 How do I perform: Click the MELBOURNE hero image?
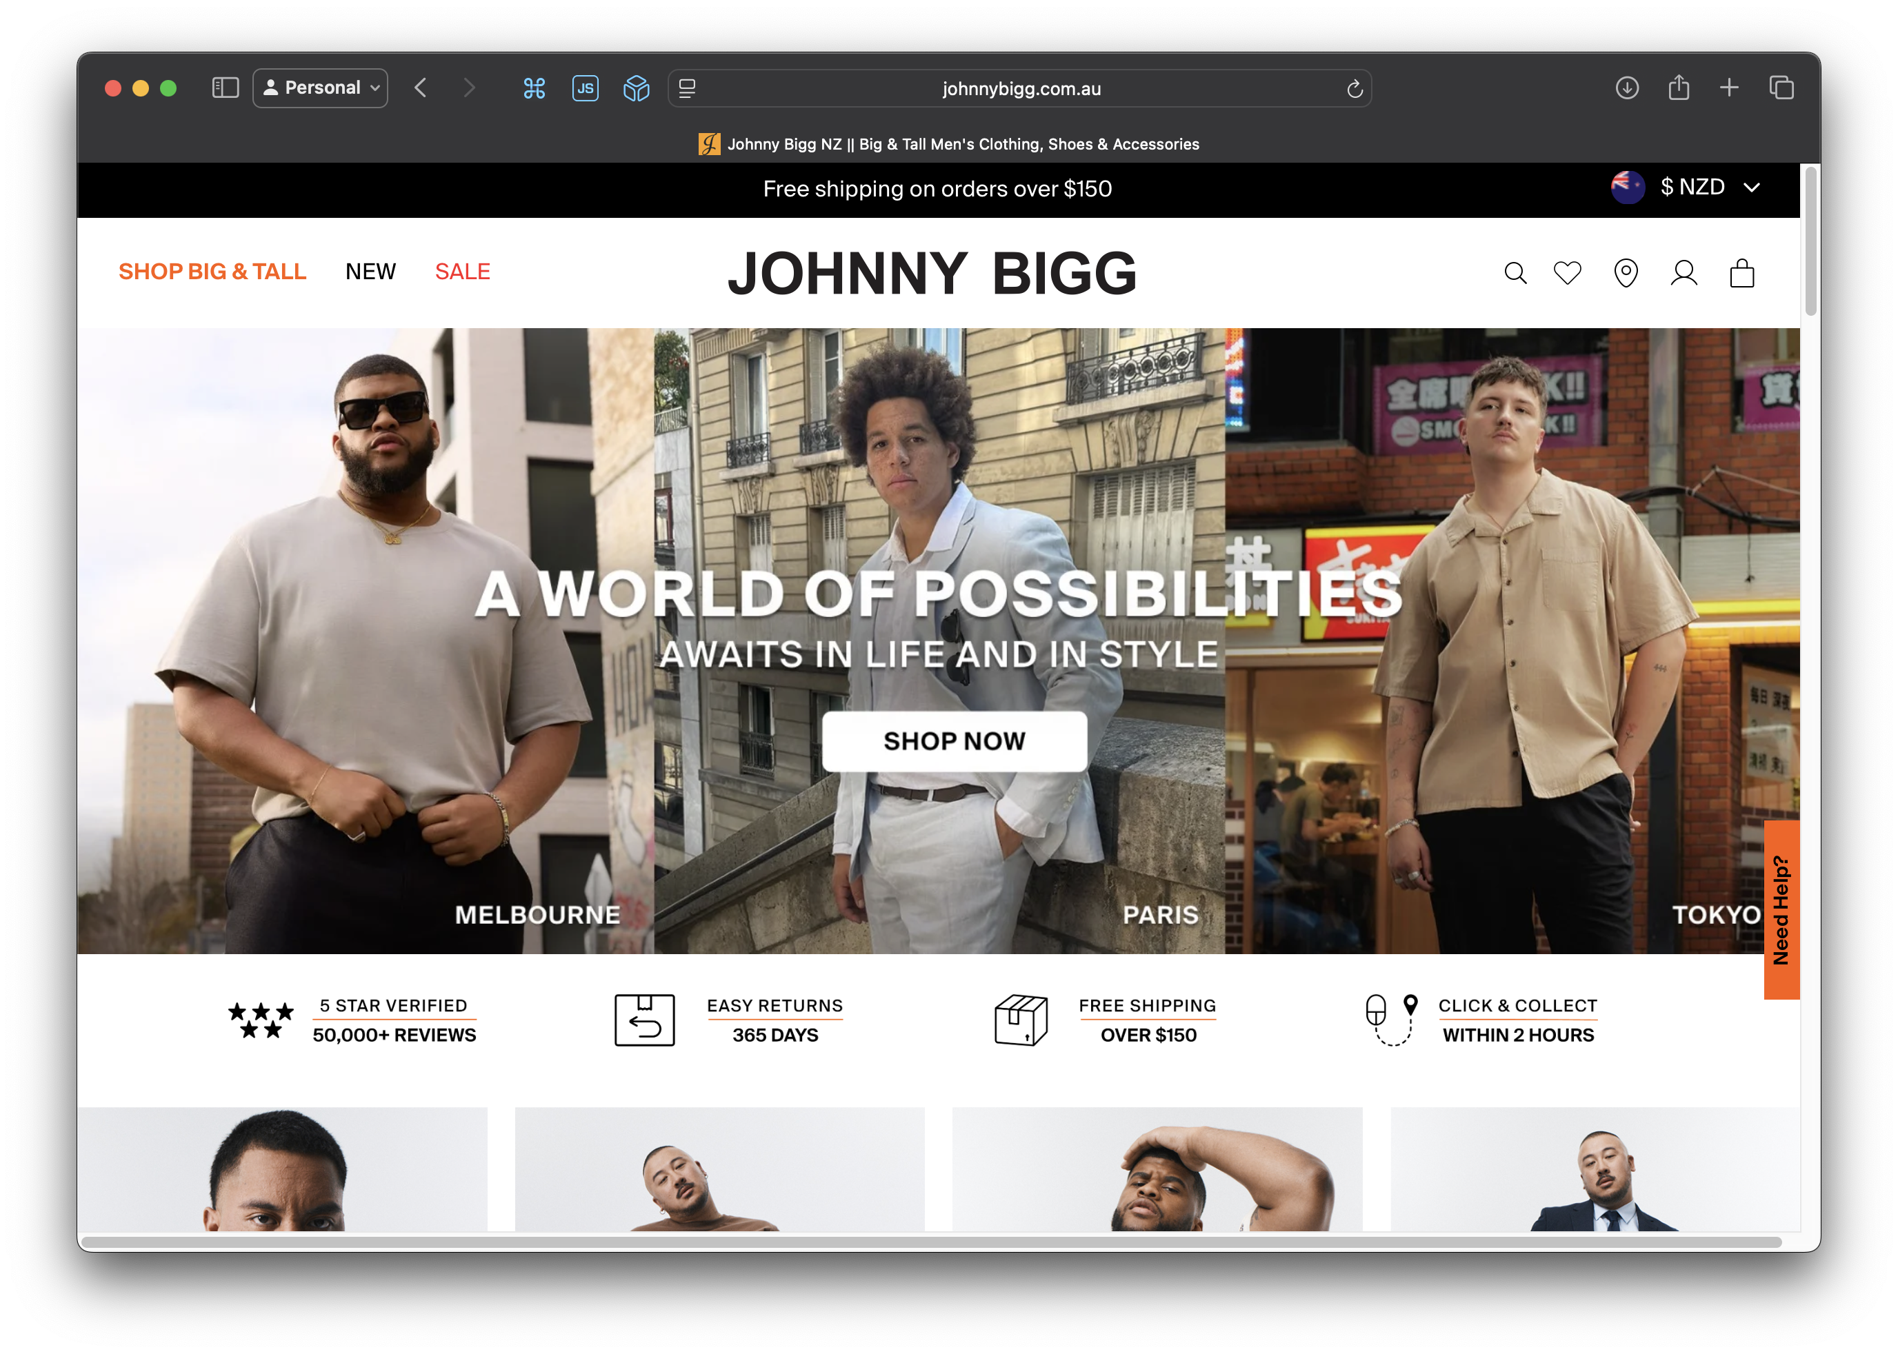tap(366, 640)
